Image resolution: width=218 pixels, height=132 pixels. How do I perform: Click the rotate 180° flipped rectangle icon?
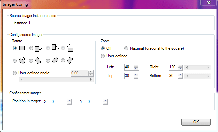click(x=70, y=48)
